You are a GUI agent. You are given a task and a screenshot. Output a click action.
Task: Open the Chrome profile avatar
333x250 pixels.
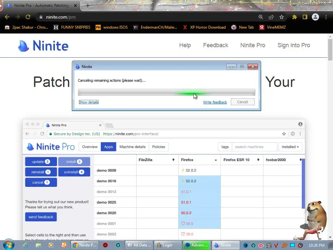click(315, 17)
